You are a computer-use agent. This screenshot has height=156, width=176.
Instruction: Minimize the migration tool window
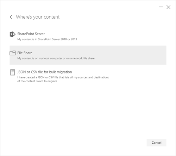161,7
